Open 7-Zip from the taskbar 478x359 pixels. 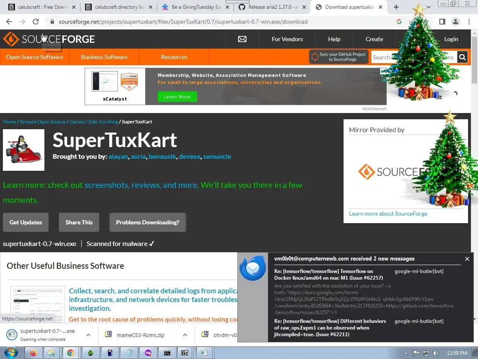click(x=185, y=353)
